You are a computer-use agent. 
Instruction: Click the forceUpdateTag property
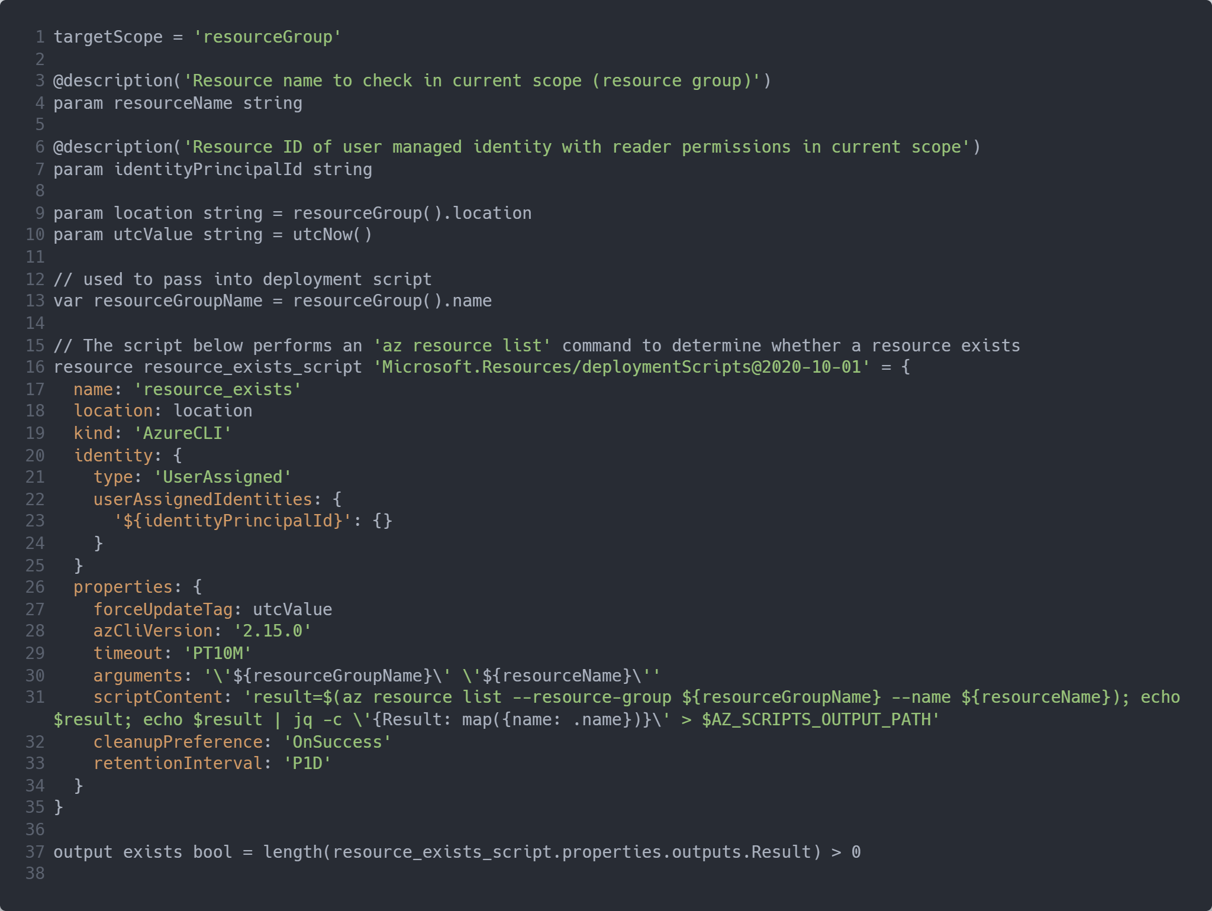pos(163,610)
